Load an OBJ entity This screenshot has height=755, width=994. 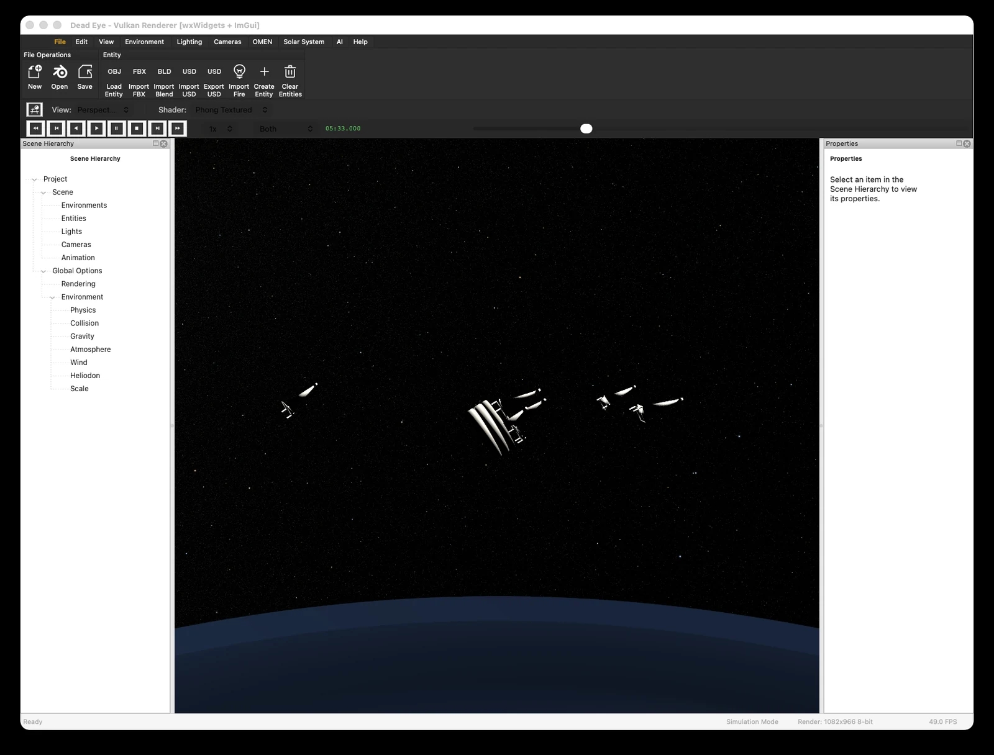pyautogui.click(x=114, y=71)
